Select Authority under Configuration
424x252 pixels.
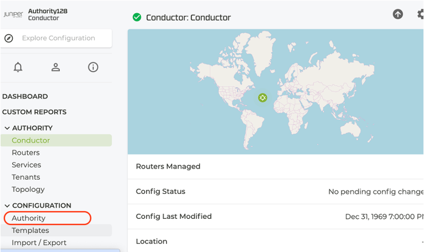point(29,218)
